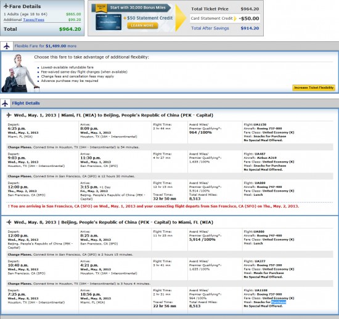The width and height of the screenshot is (339, 319).
Task: Click the Airbus A319 aircraft text
Action: (x=266, y=158)
